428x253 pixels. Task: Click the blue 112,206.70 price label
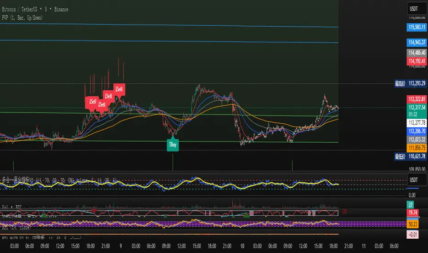click(417, 131)
